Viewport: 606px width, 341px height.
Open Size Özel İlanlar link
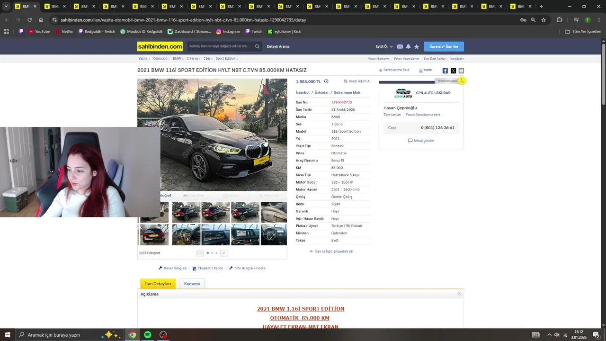[x=434, y=59]
